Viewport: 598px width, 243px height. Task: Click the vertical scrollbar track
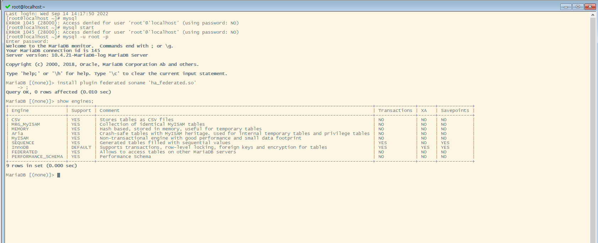(x=593, y=130)
